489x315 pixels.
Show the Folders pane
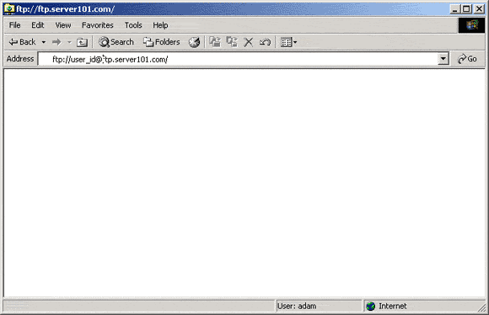[x=162, y=42]
